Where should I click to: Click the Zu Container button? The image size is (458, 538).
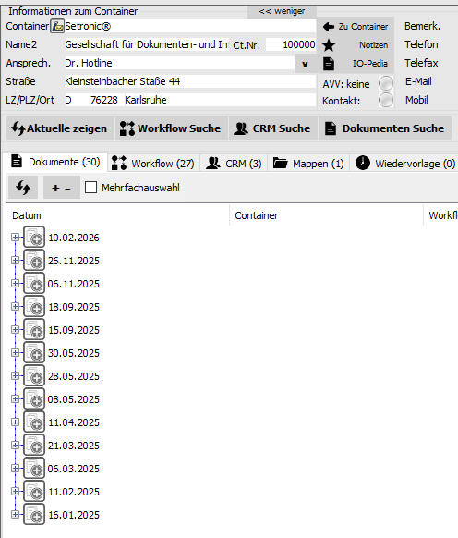pos(356,27)
